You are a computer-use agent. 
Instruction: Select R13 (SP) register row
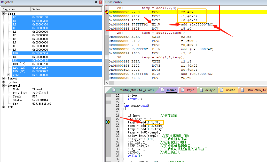pos(57,64)
